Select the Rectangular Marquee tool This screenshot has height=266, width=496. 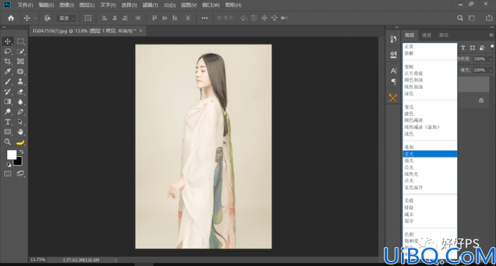click(x=20, y=41)
